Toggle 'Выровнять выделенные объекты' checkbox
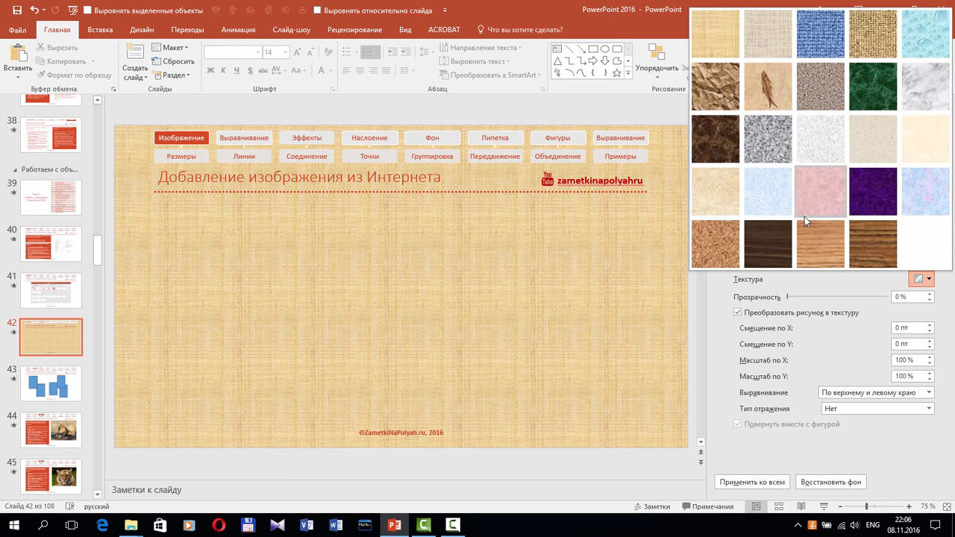 tap(87, 10)
